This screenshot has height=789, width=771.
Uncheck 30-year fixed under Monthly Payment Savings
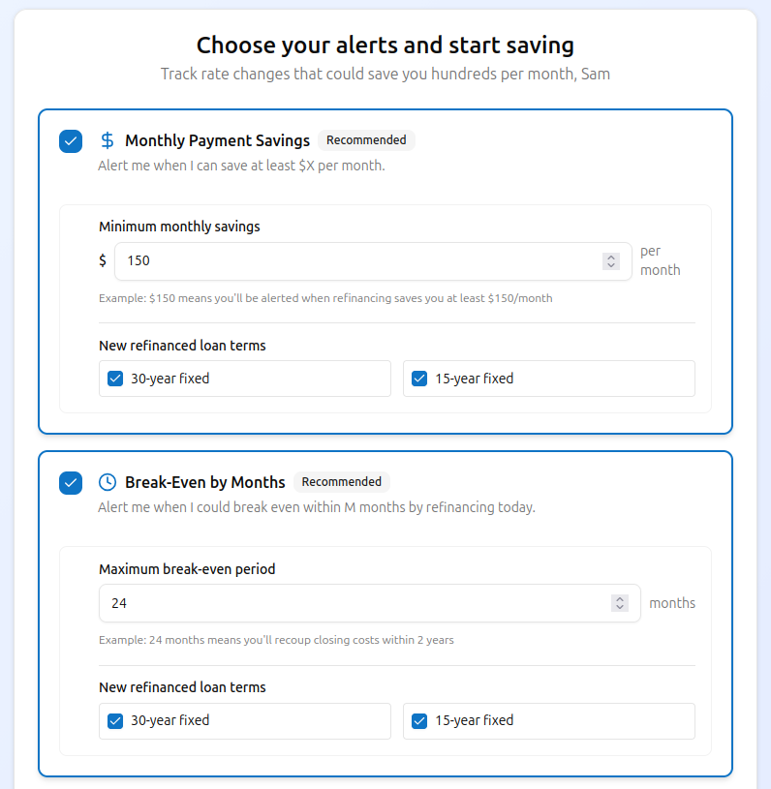click(115, 379)
